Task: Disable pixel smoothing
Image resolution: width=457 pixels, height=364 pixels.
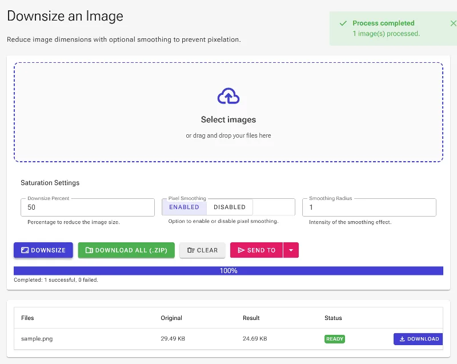Action: coord(230,207)
